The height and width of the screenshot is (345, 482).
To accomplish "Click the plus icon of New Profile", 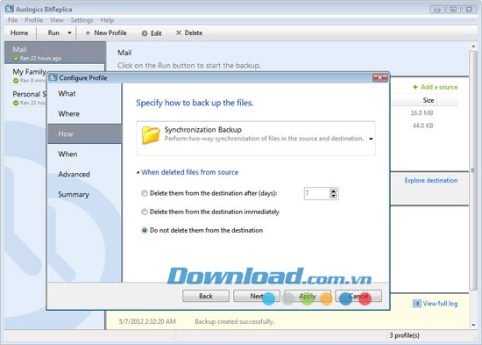I will tap(88, 32).
